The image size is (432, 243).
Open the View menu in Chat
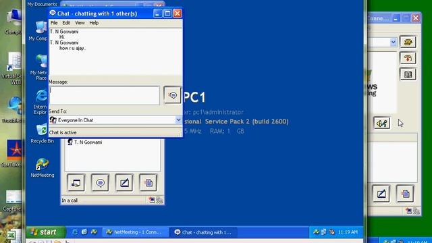[80, 23]
